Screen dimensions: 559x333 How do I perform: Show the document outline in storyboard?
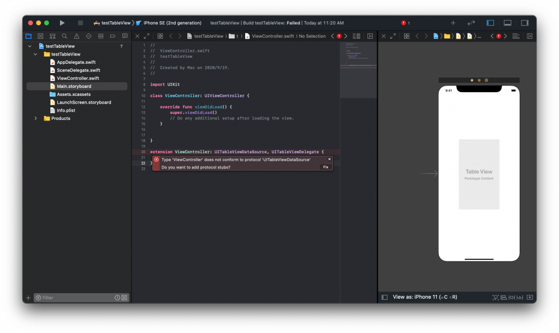tap(385, 298)
